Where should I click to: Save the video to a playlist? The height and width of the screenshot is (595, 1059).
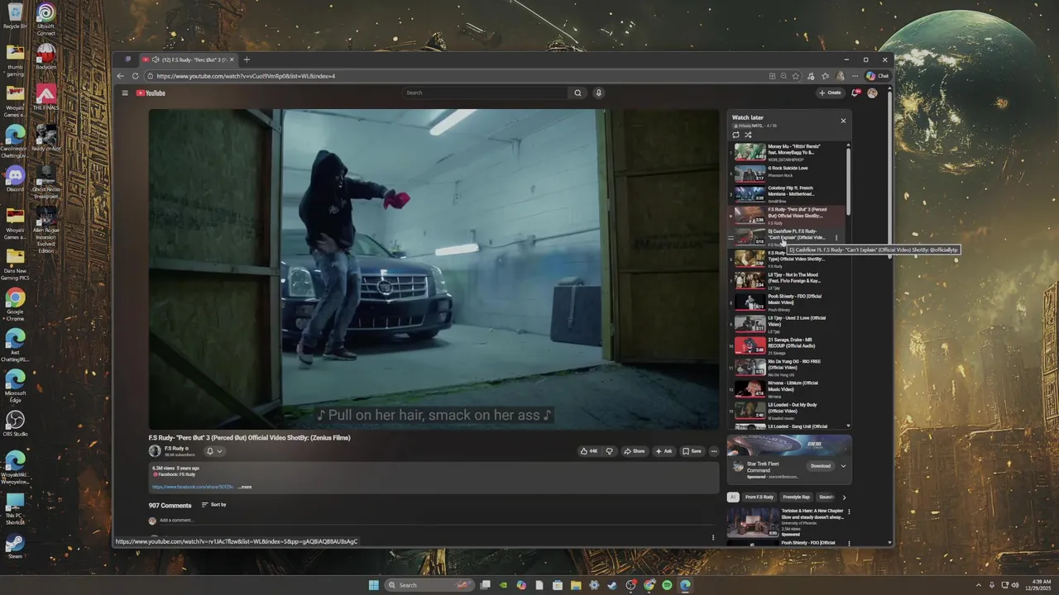click(x=692, y=451)
